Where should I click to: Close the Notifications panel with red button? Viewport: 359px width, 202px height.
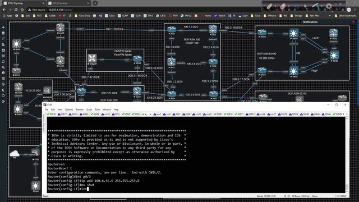pyautogui.click(x=353, y=22)
